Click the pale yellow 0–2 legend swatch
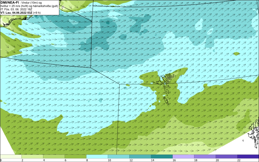The image size is (259, 162). click(11, 157)
